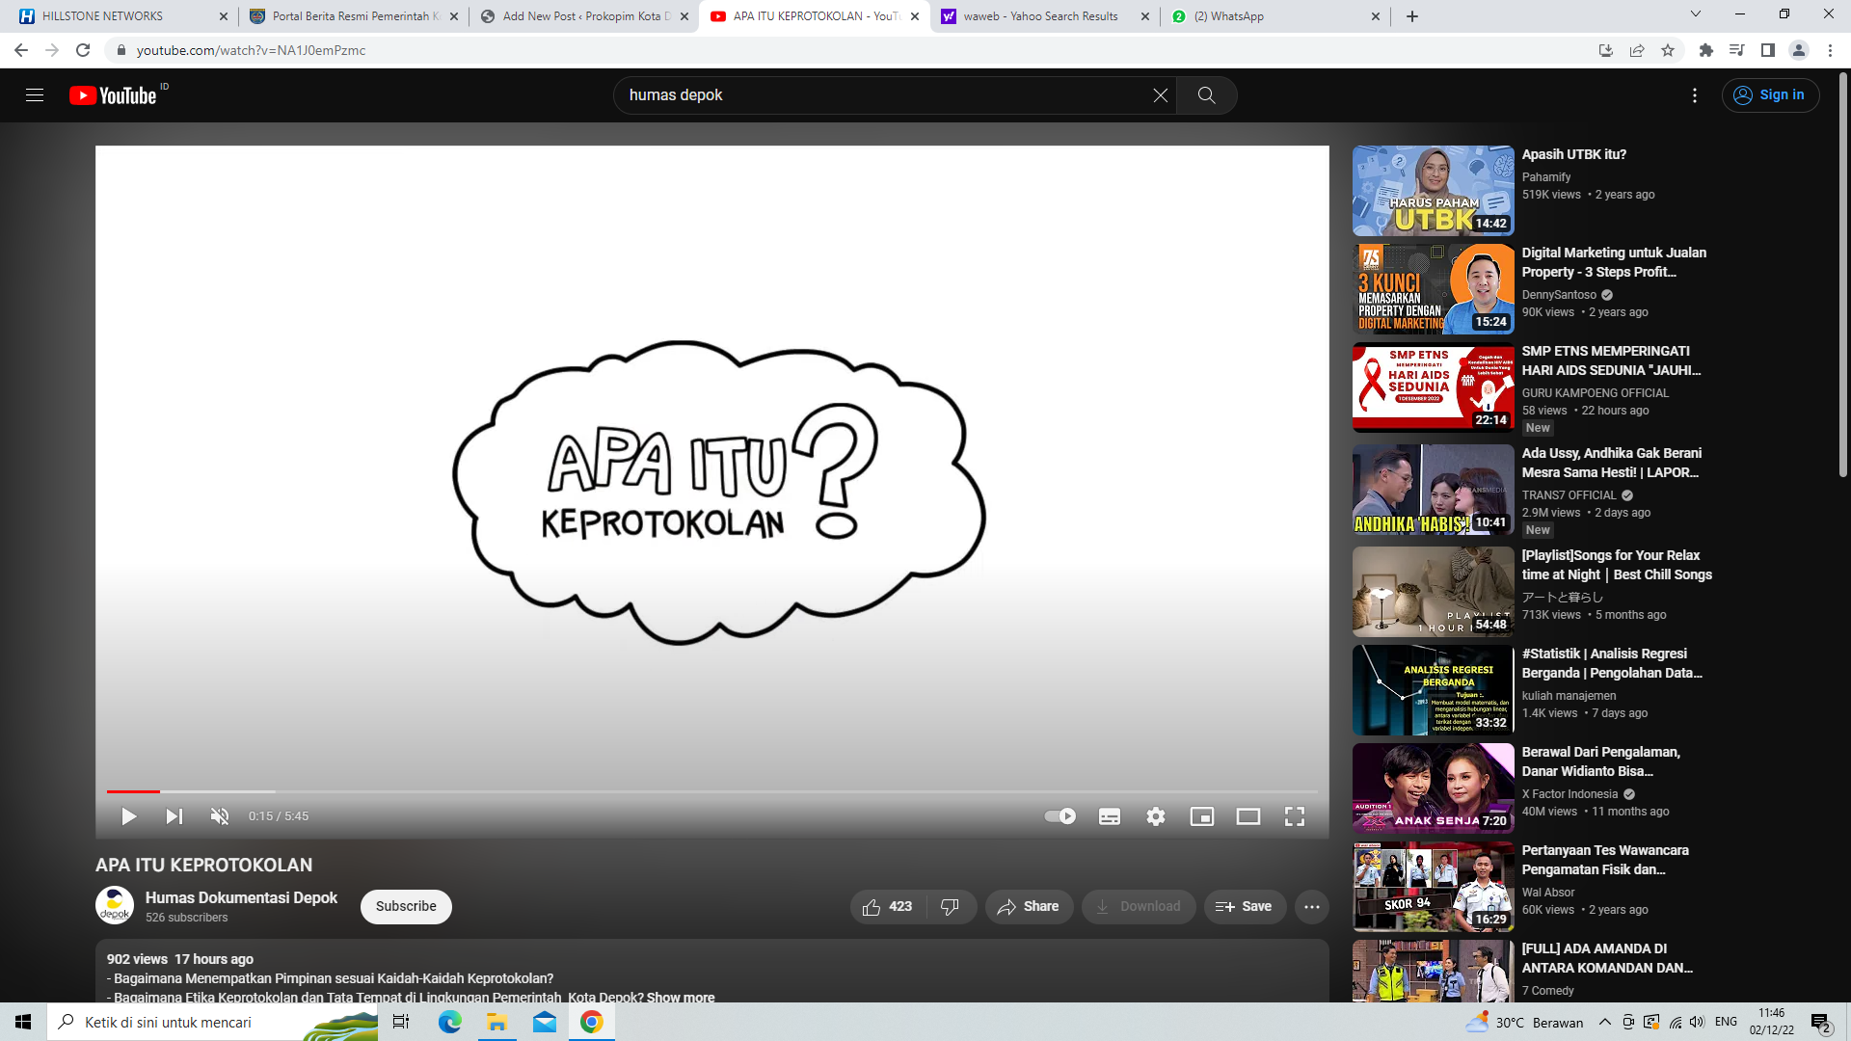Switch to the WhatsApp browser tab
Screen dimensions: 1851x1041
pyautogui.click(x=1273, y=16)
